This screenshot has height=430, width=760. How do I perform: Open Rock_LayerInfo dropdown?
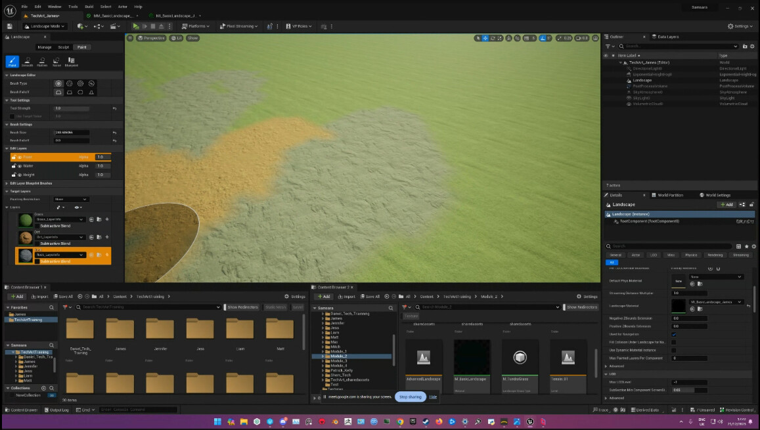pos(59,255)
